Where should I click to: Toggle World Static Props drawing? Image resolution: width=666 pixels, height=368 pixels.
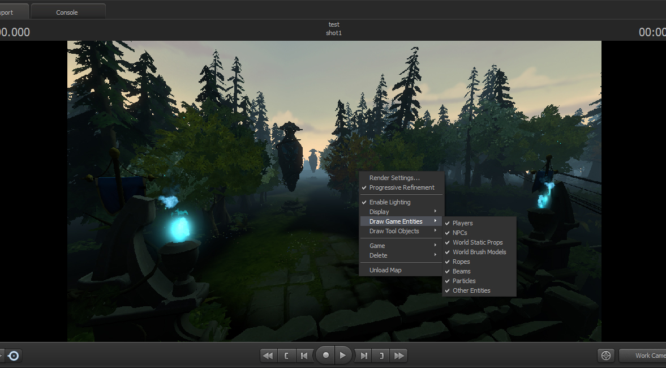point(479,242)
